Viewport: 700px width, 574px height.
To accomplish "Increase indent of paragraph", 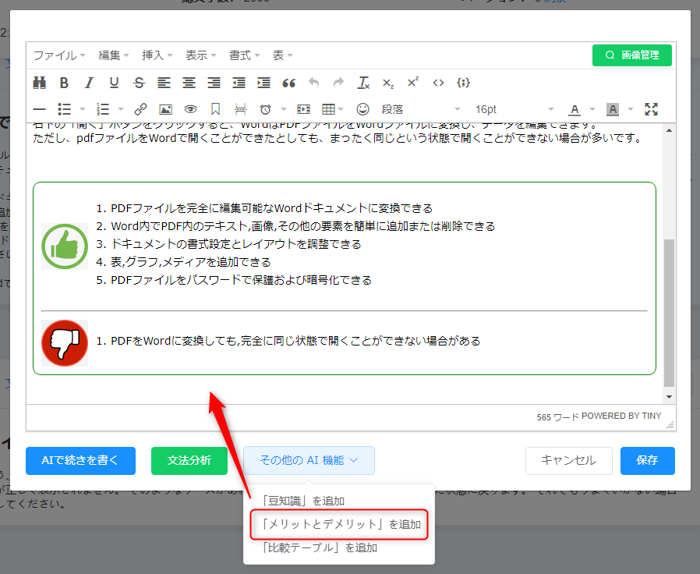I will [263, 83].
